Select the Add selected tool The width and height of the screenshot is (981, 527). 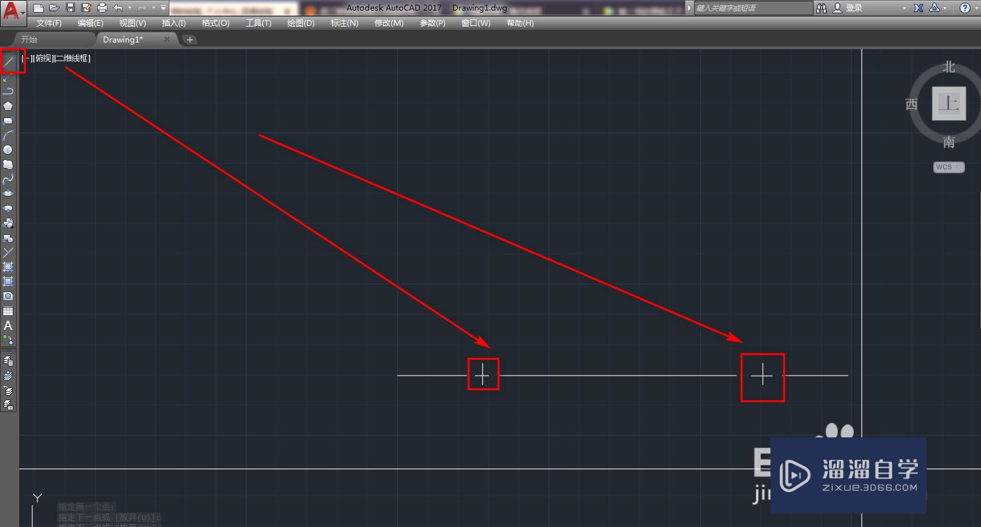pyautogui.click(x=8, y=340)
